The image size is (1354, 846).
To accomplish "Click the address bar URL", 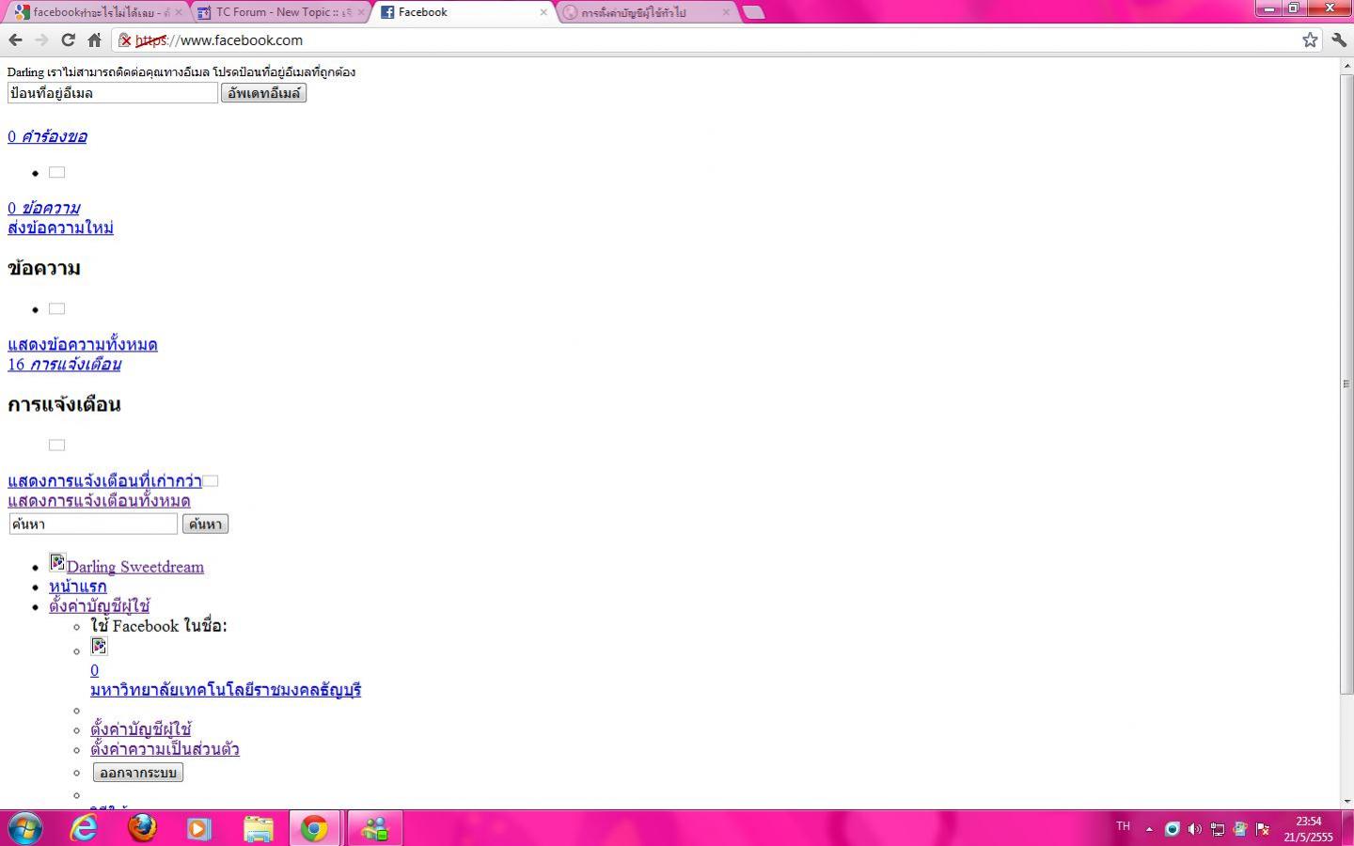I will (219, 40).
